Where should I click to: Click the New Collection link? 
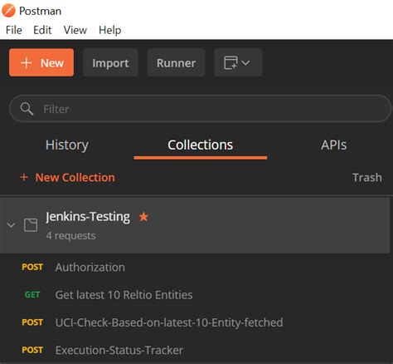68,177
